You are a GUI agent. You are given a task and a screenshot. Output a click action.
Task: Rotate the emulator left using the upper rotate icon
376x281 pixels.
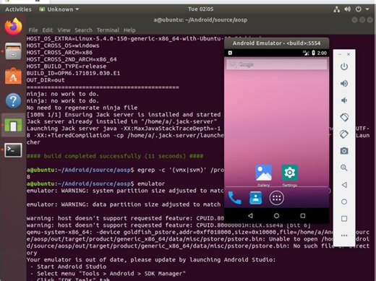pos(344,117)
